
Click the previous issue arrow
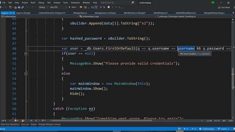(x=31, y=121)
